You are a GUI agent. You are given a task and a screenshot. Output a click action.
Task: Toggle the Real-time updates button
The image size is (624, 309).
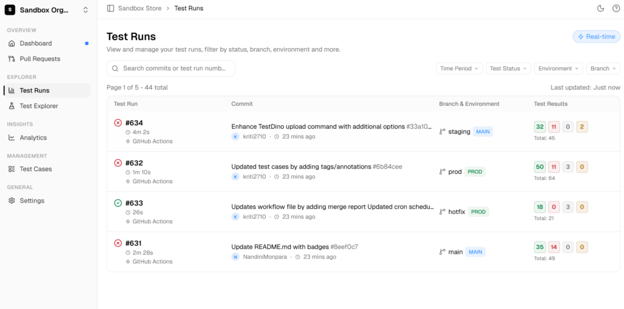(597, 36)
